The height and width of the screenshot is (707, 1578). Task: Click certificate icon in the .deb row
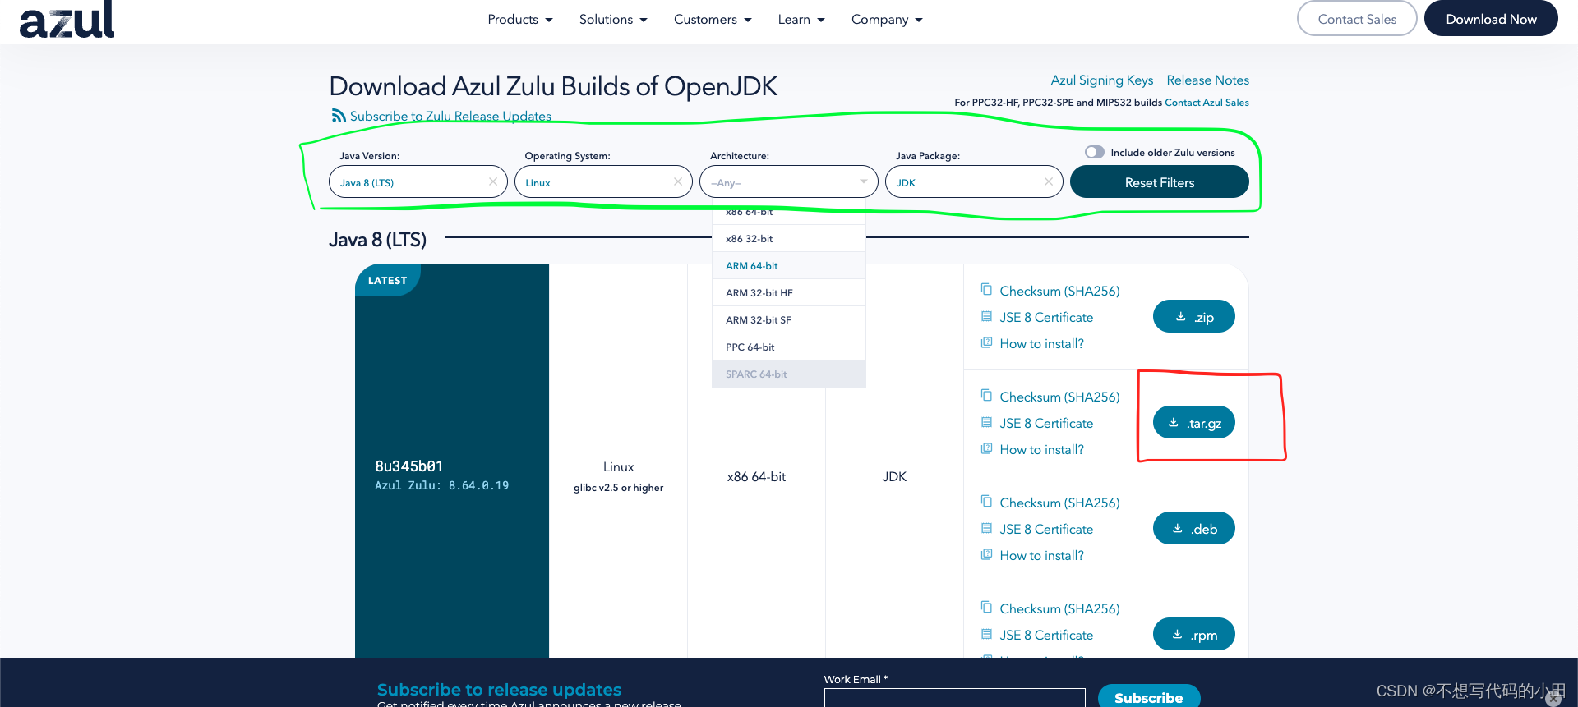pyautogui.click(x=986, y=528)
